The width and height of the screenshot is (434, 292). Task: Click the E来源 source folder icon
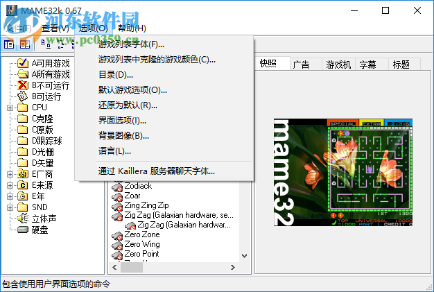point(23,185)
